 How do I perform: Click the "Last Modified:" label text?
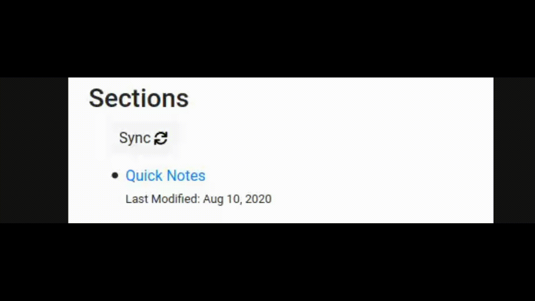163,199
